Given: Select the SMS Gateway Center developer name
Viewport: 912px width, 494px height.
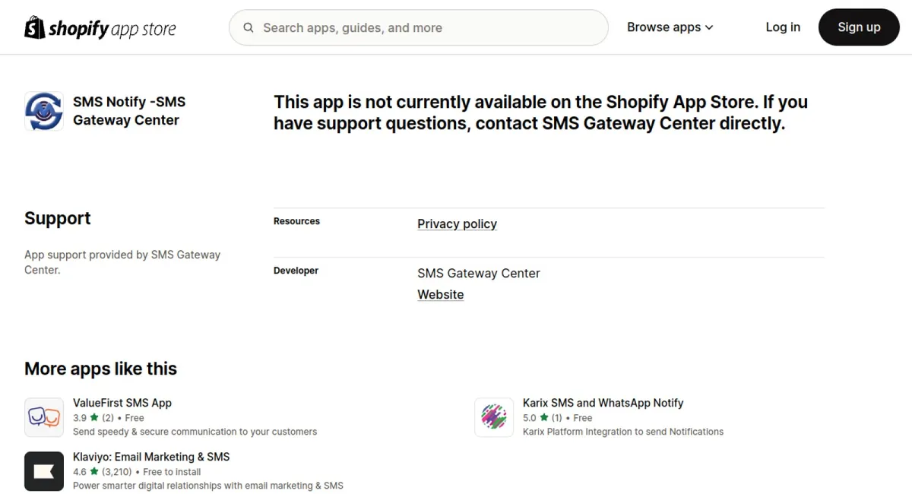Looking at the screenshot, I should (479, 274).
